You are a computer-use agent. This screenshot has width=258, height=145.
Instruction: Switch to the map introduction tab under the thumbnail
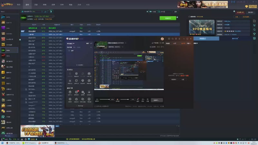(203, 38)
